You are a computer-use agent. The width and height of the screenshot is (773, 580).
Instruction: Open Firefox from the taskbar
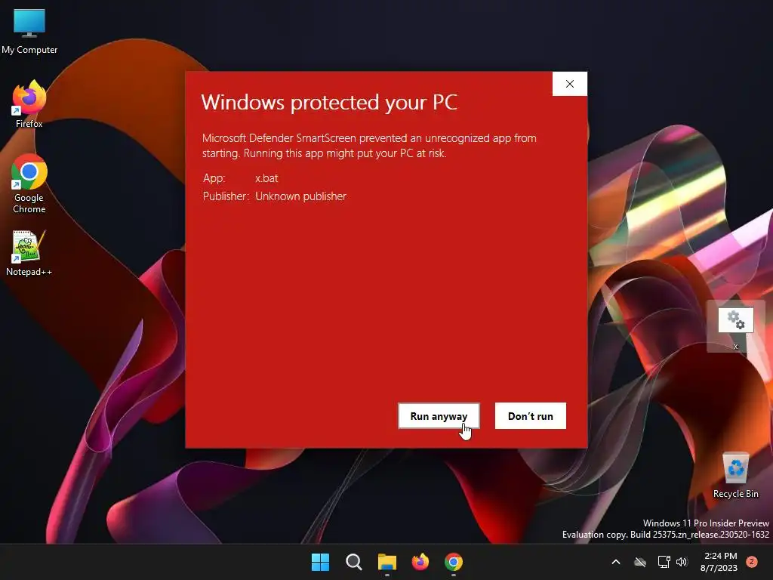[x=420, y=562]
